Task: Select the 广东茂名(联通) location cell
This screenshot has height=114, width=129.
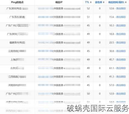Action: click(17, 17)
